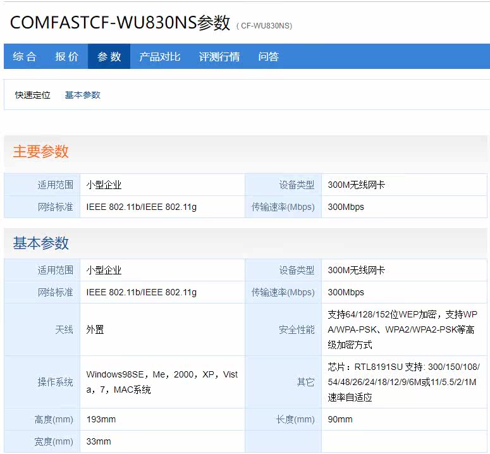Click IEEE 802.11b/IEEE 802.11g in 基本参数 table

142,292
